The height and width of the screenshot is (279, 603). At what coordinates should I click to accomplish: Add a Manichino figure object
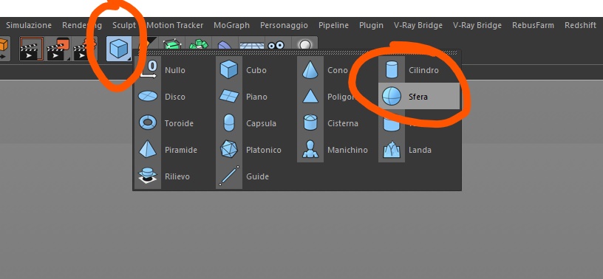coord(336,150)
